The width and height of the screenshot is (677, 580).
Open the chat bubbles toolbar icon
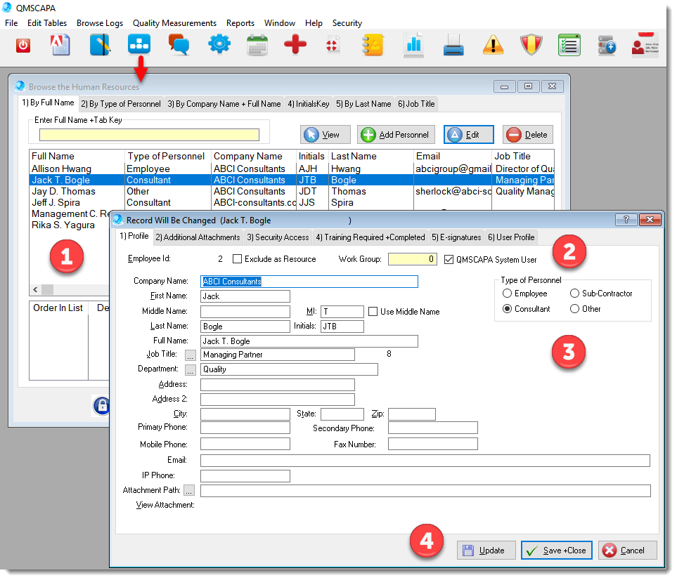pyautogui.click(x=179, y=46)
